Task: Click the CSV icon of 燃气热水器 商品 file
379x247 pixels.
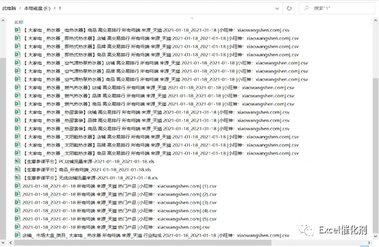Action: coord(17,104)
